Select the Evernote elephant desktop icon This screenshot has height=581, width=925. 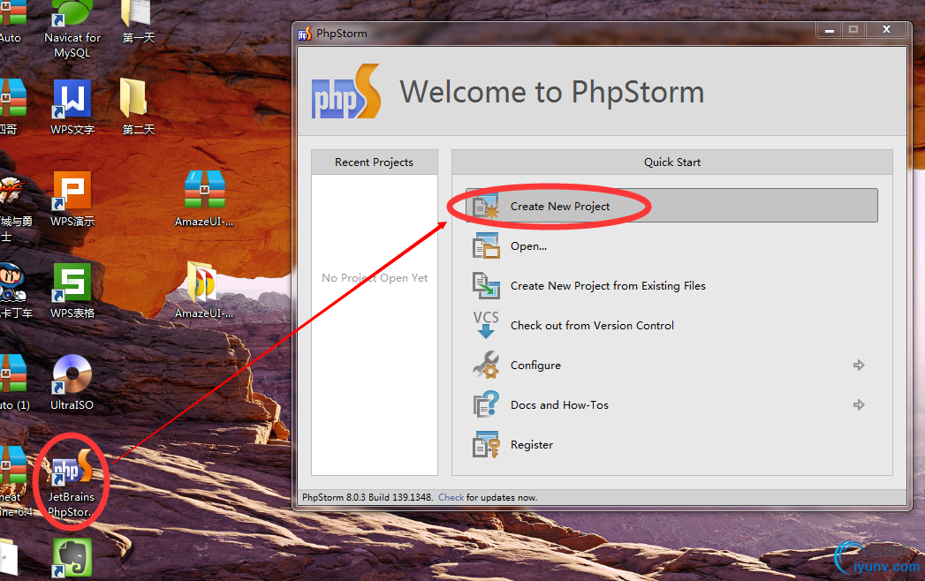pyautogui.click(x=72, y=557)
